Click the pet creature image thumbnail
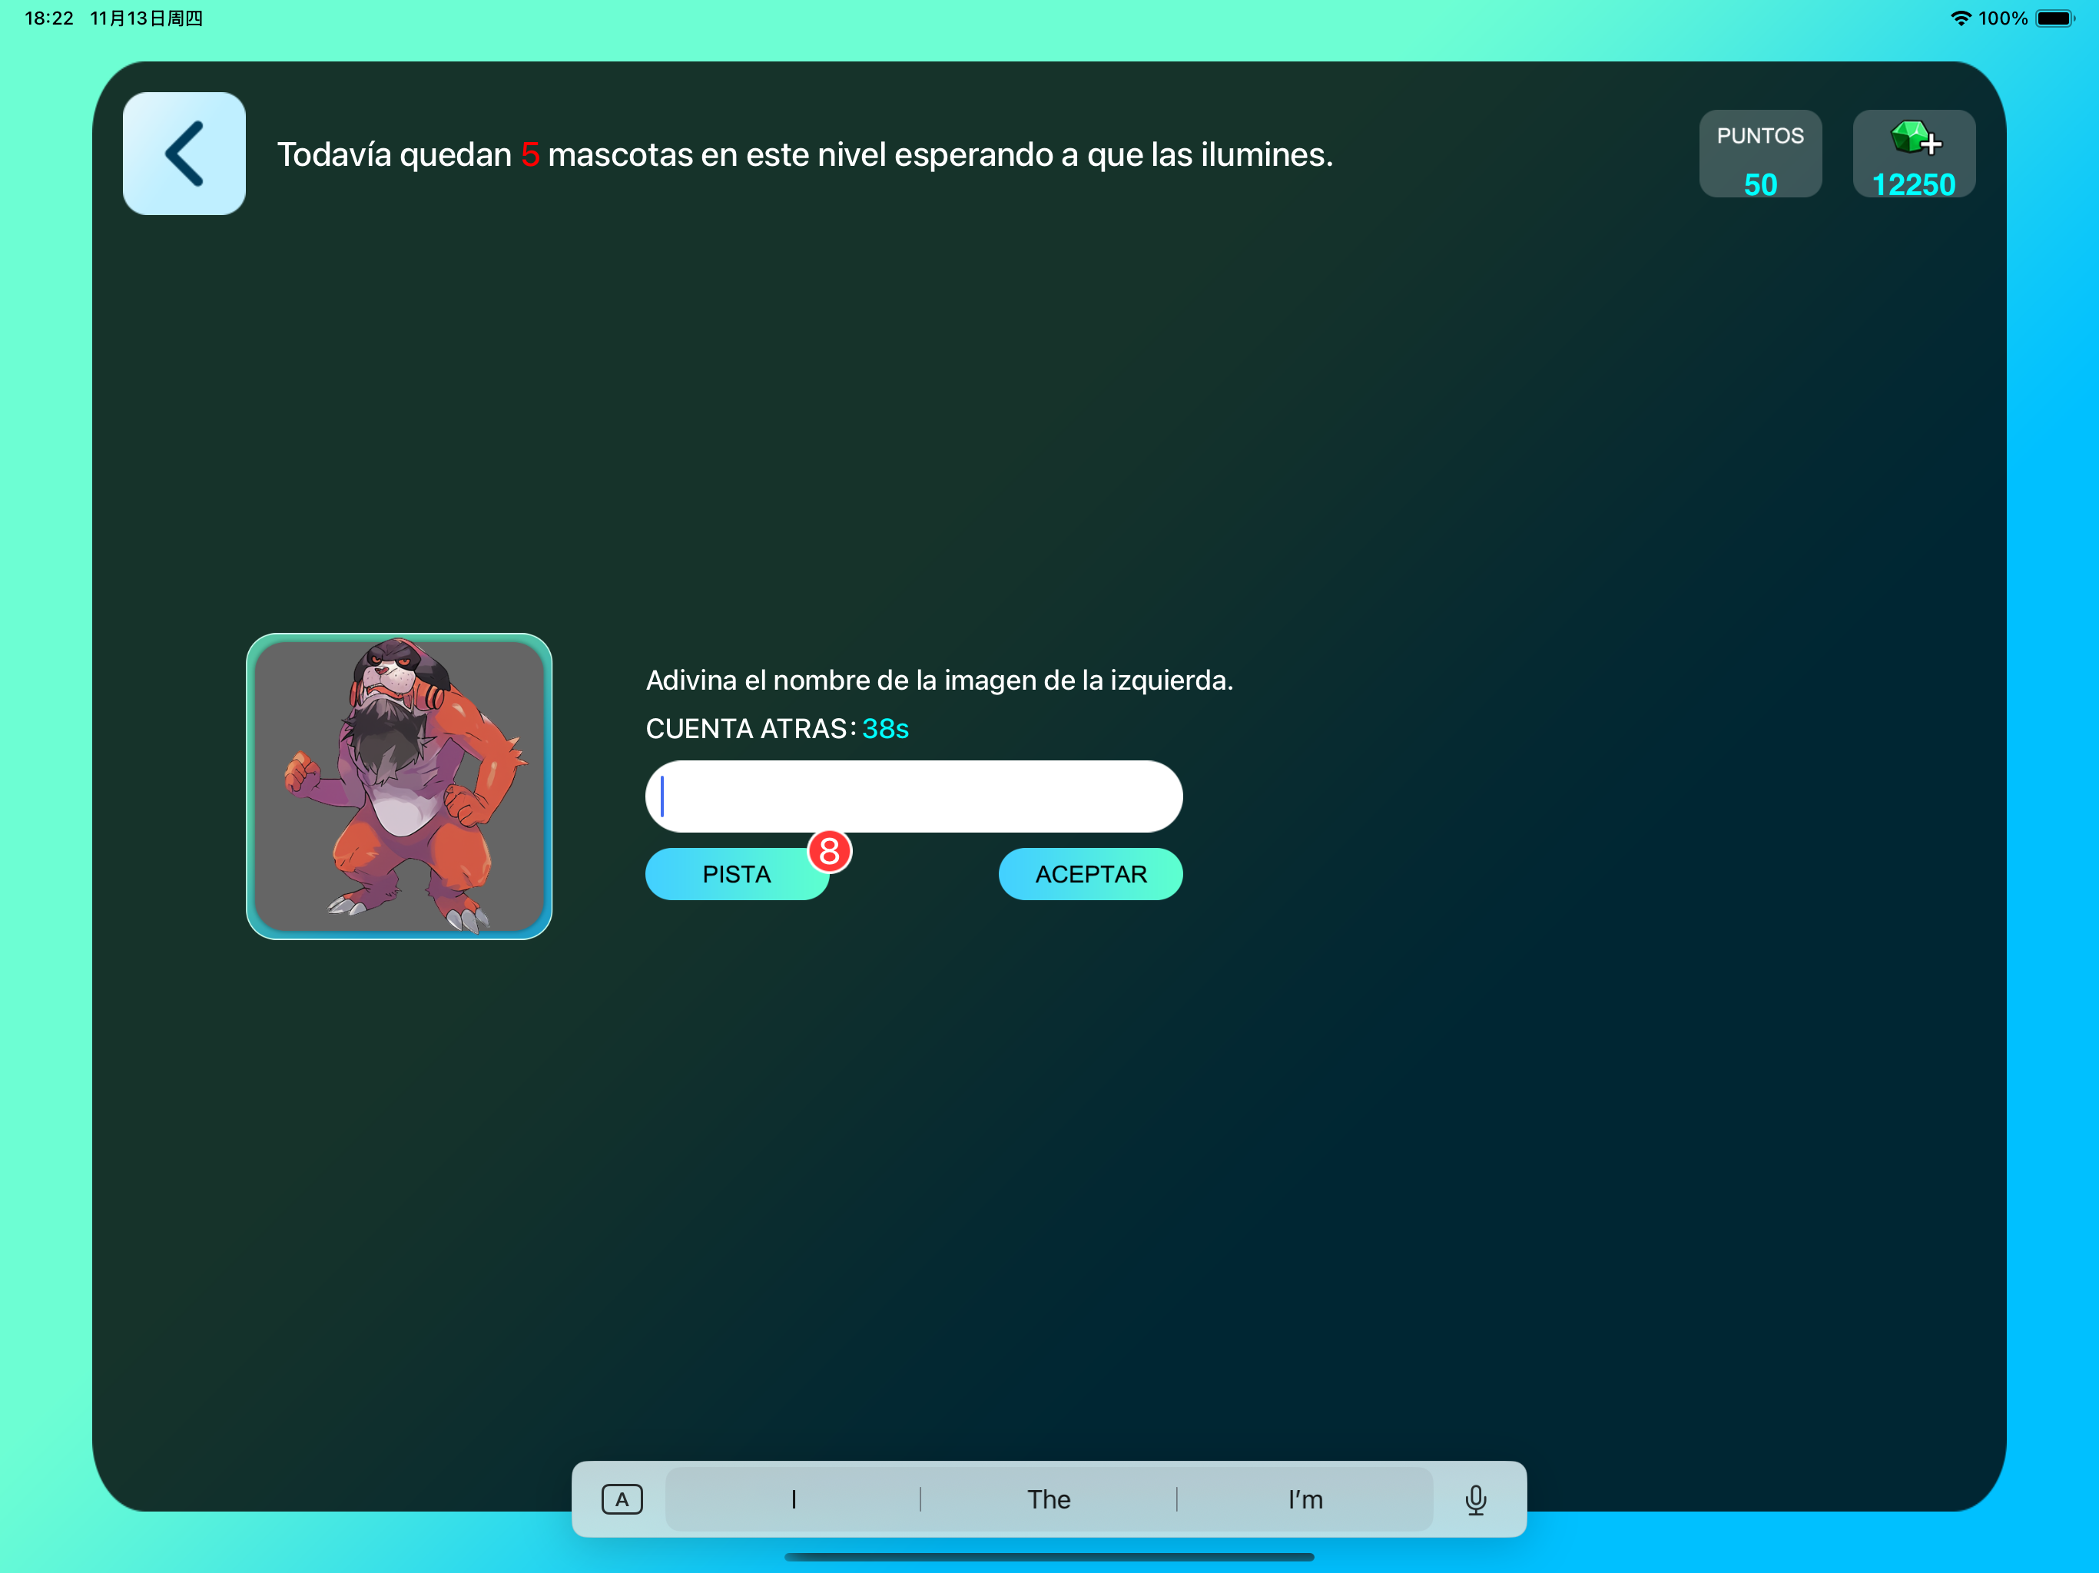The image size is (2099, 1573). (x=400, y=786)
